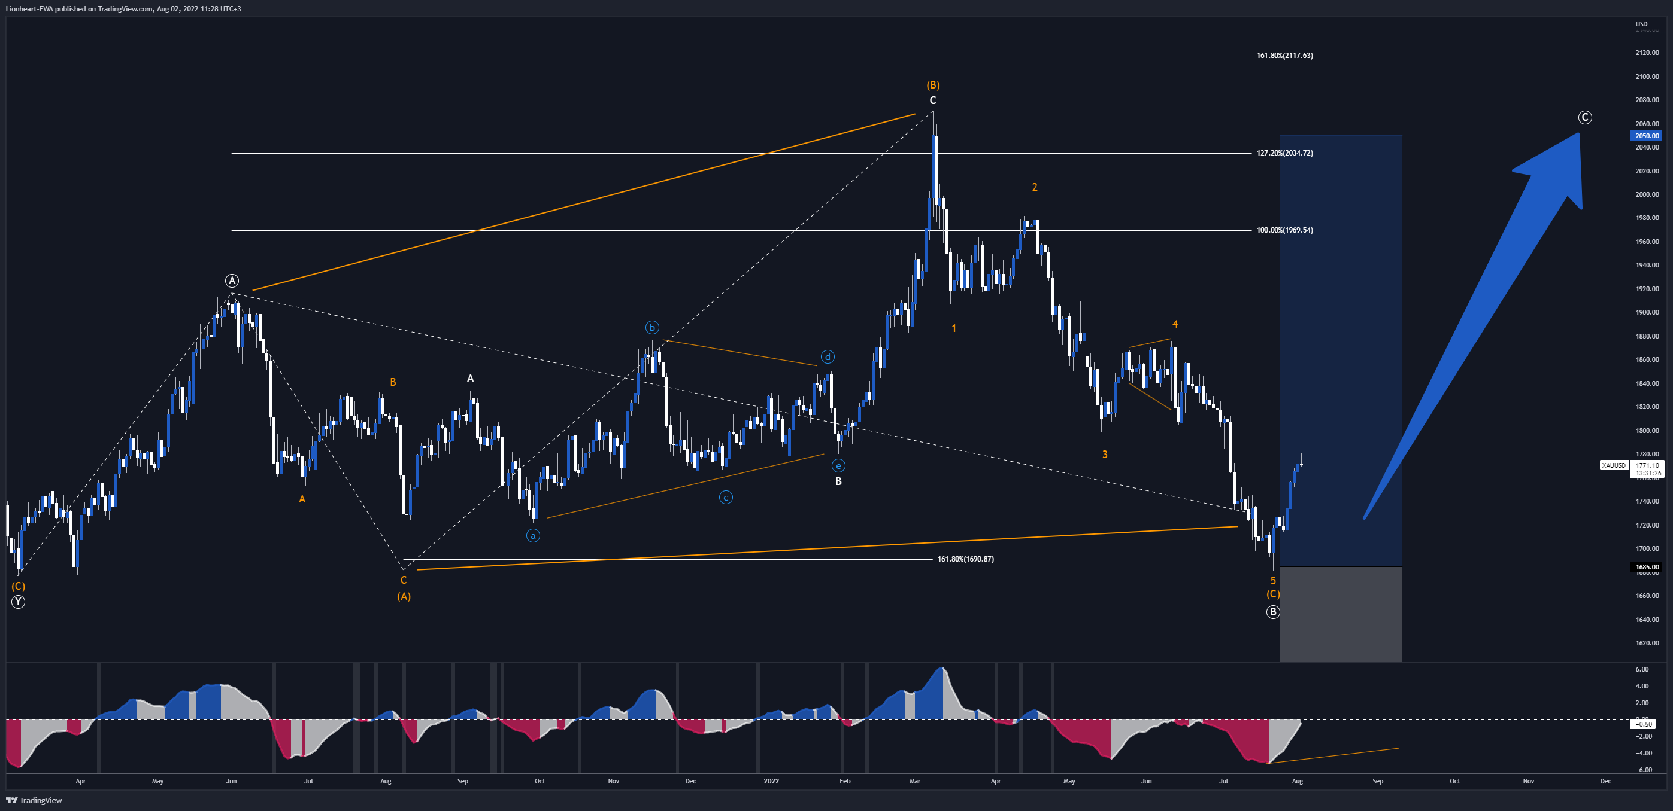Click the orange wave number 5
Image resolution: width=1673 pixels, height=811 pixels.
(x=1273, y=581)
